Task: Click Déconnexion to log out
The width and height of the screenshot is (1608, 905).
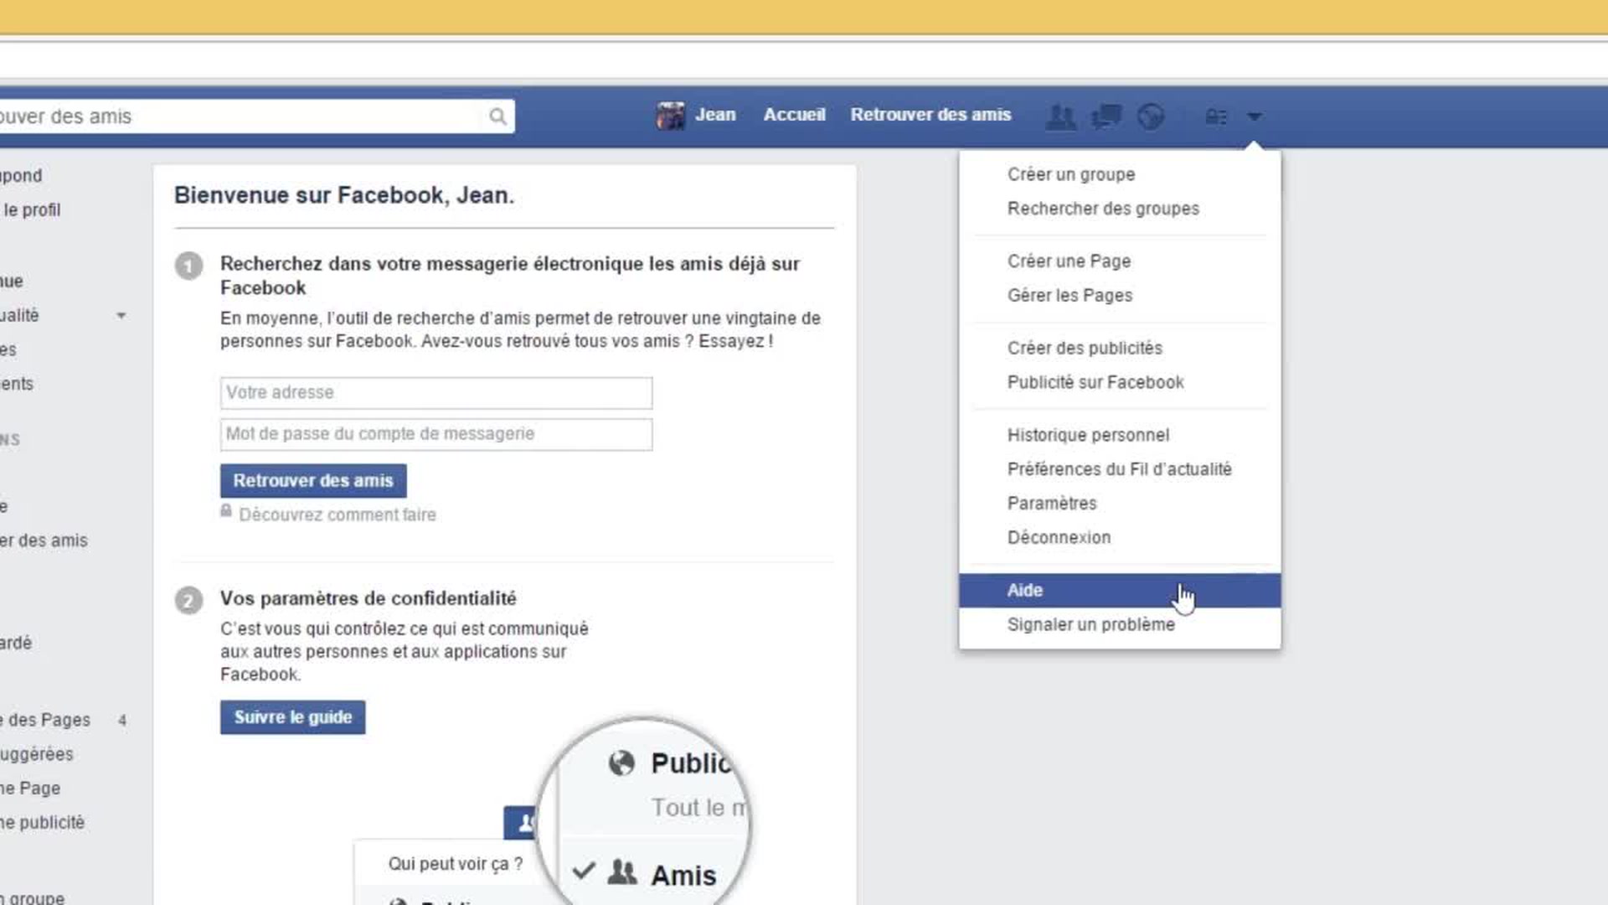Action: tap(1059, 538)
